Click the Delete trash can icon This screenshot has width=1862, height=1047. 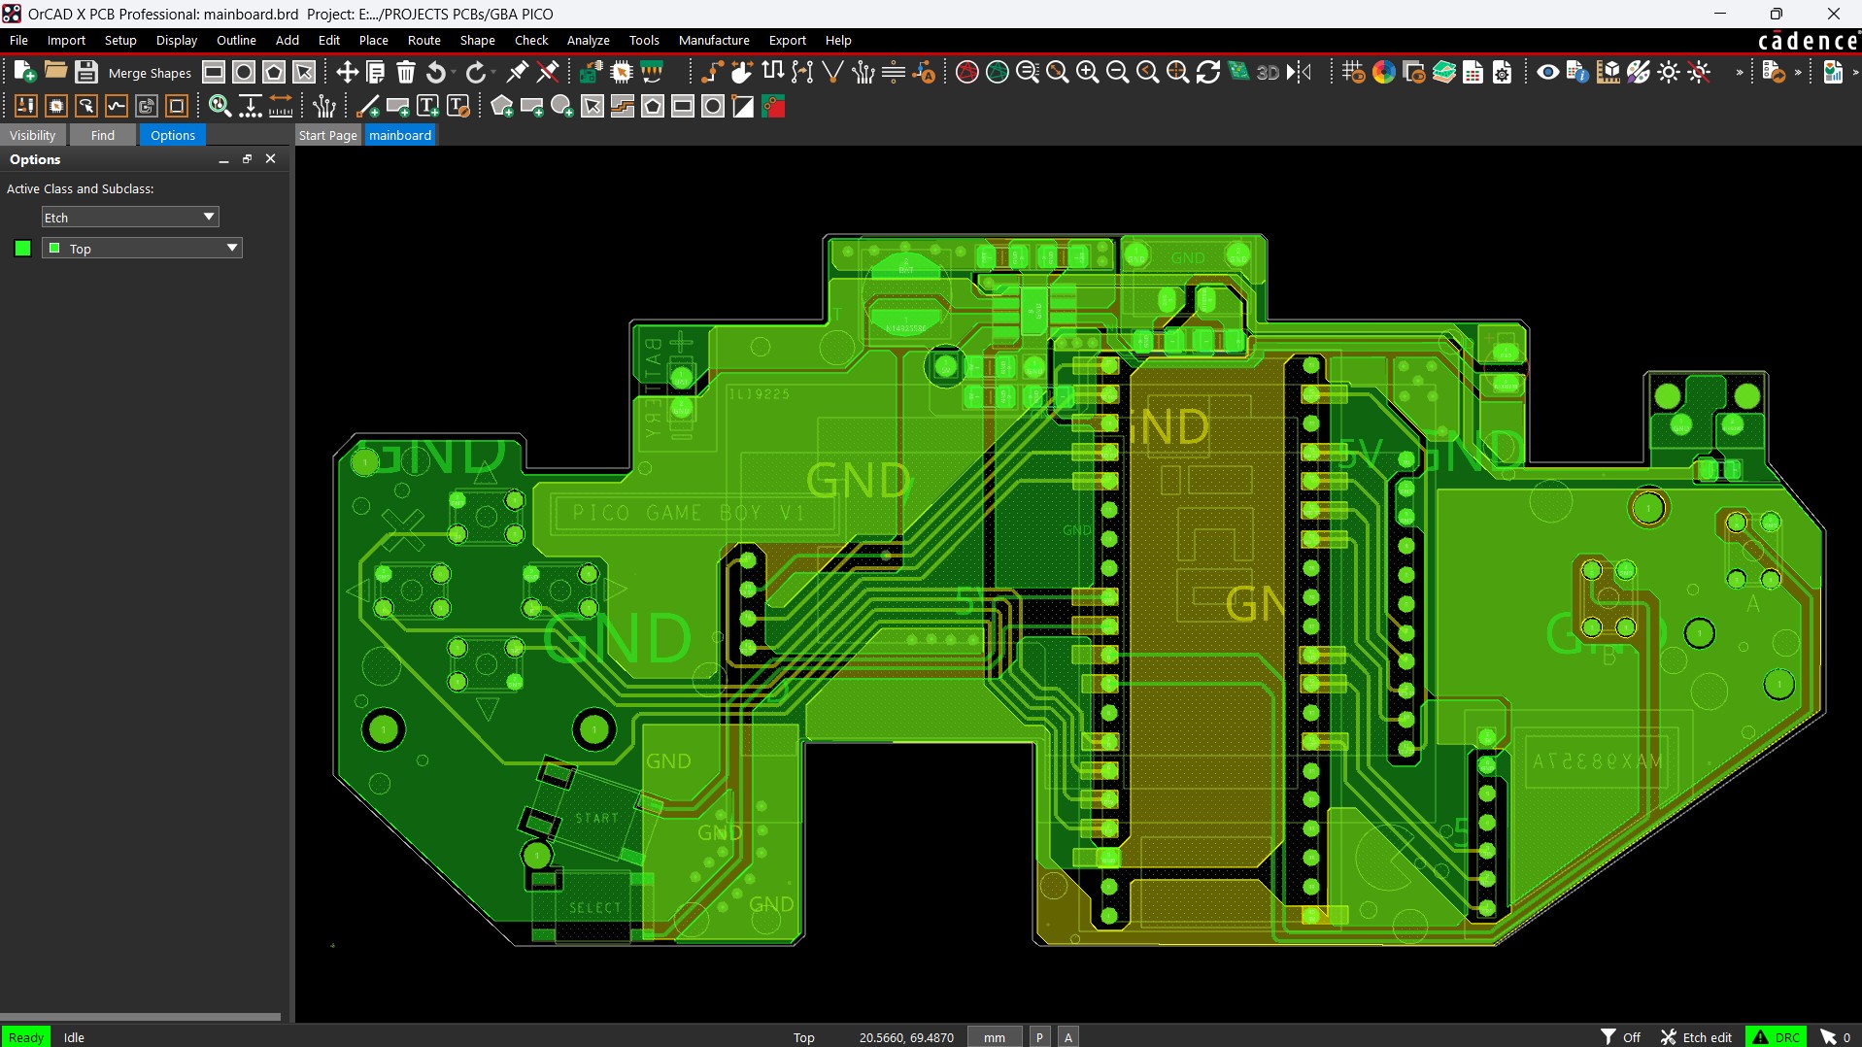coord(406,72)
